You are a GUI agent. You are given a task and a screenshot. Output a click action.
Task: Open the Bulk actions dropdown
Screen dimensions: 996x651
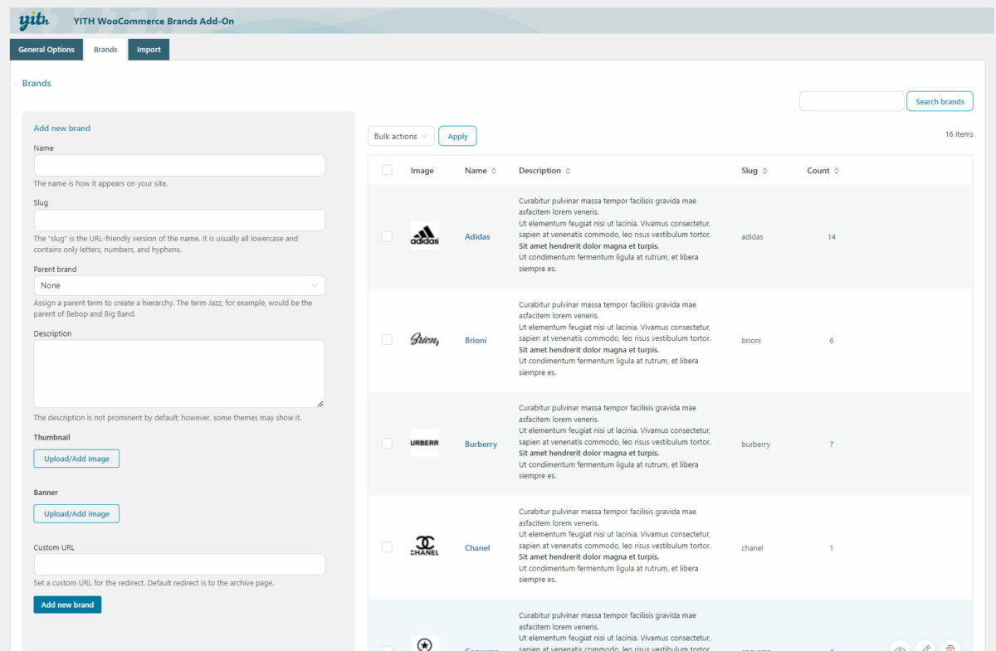tap(401, 136)
